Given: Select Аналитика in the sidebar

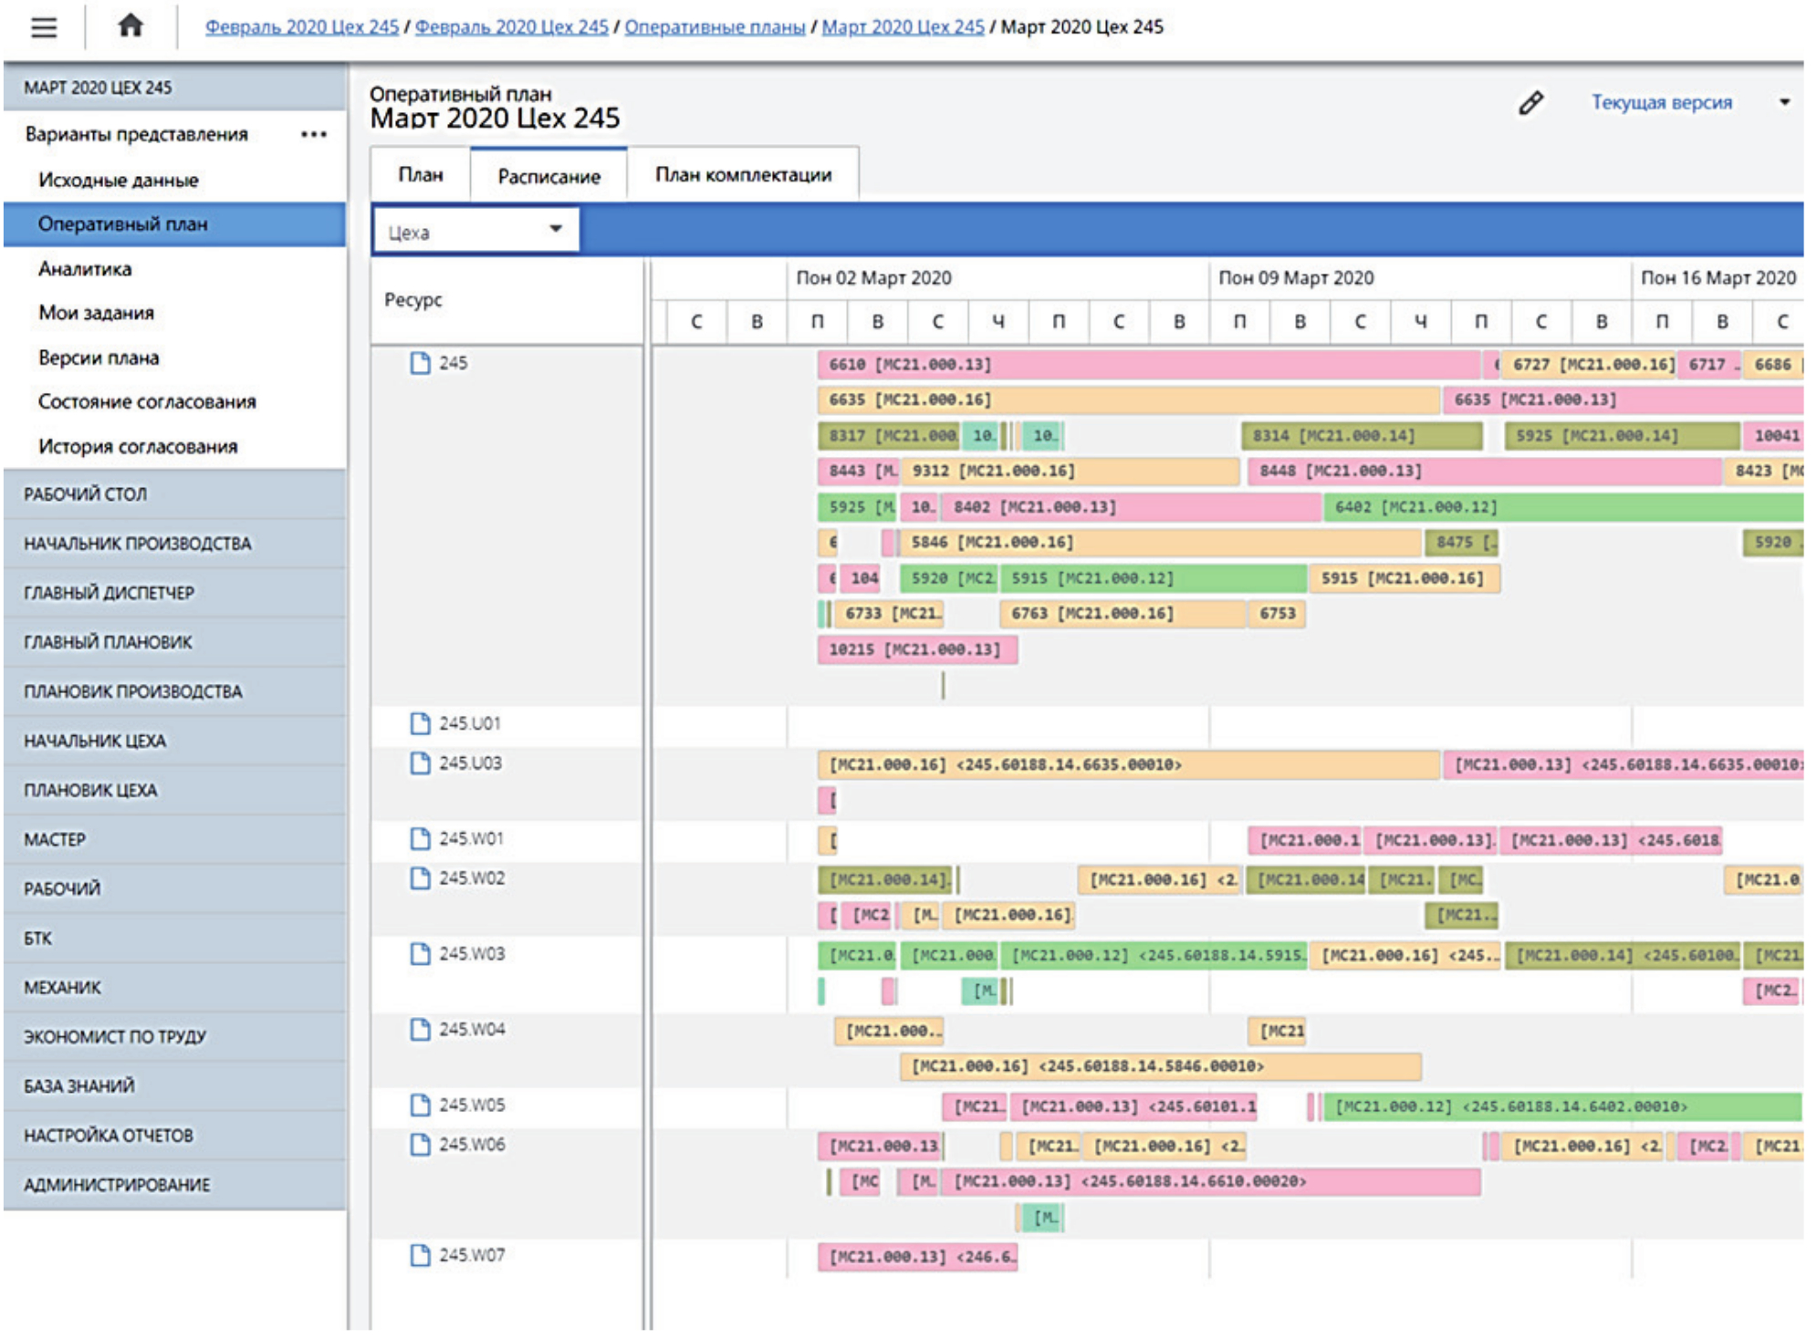Looking at the screenshot, I should (x=85, y=269).
